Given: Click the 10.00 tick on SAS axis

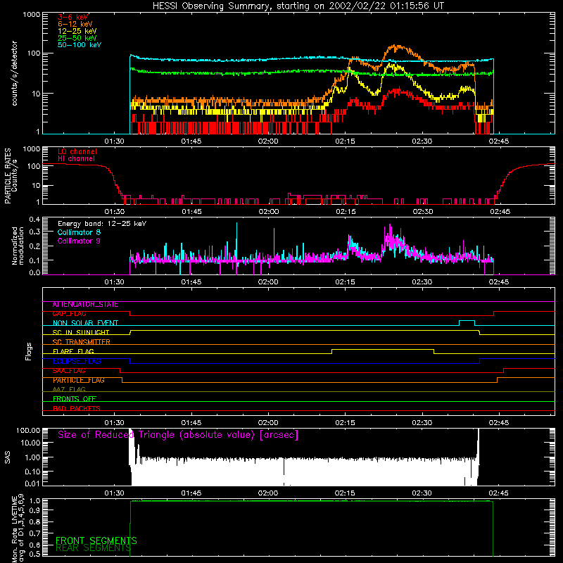Looking at the screenshot, I should pos(30,443).
